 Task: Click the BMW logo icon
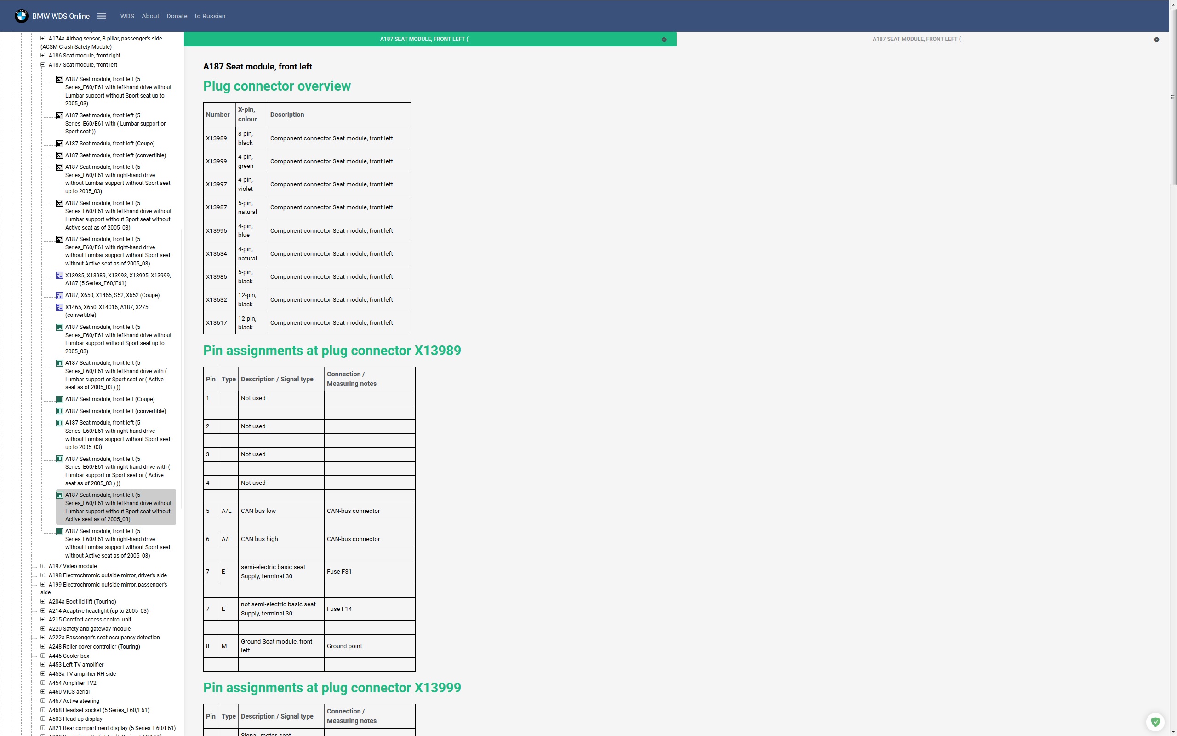click(x=21, y=16)
